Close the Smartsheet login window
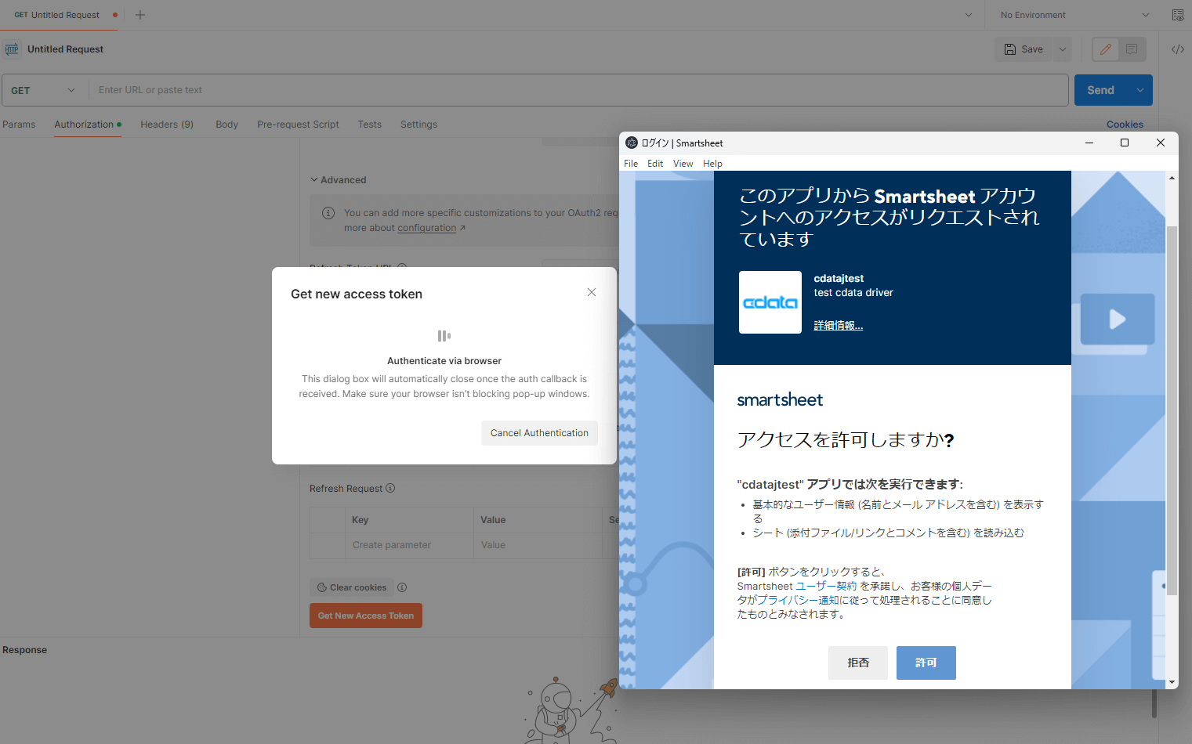 pos(1161,143)
